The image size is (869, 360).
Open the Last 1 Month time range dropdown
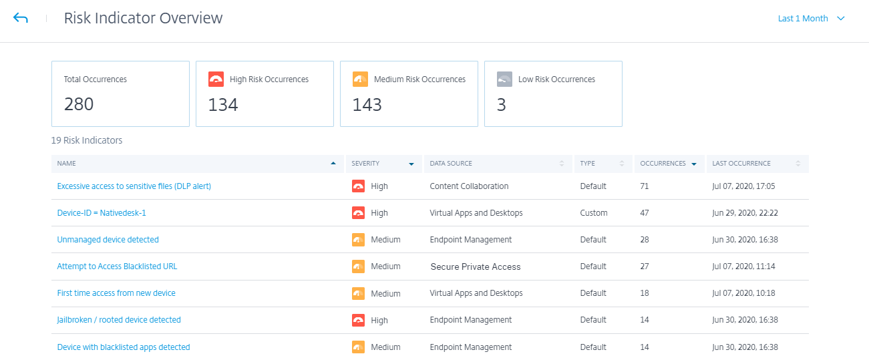[811, 19]
